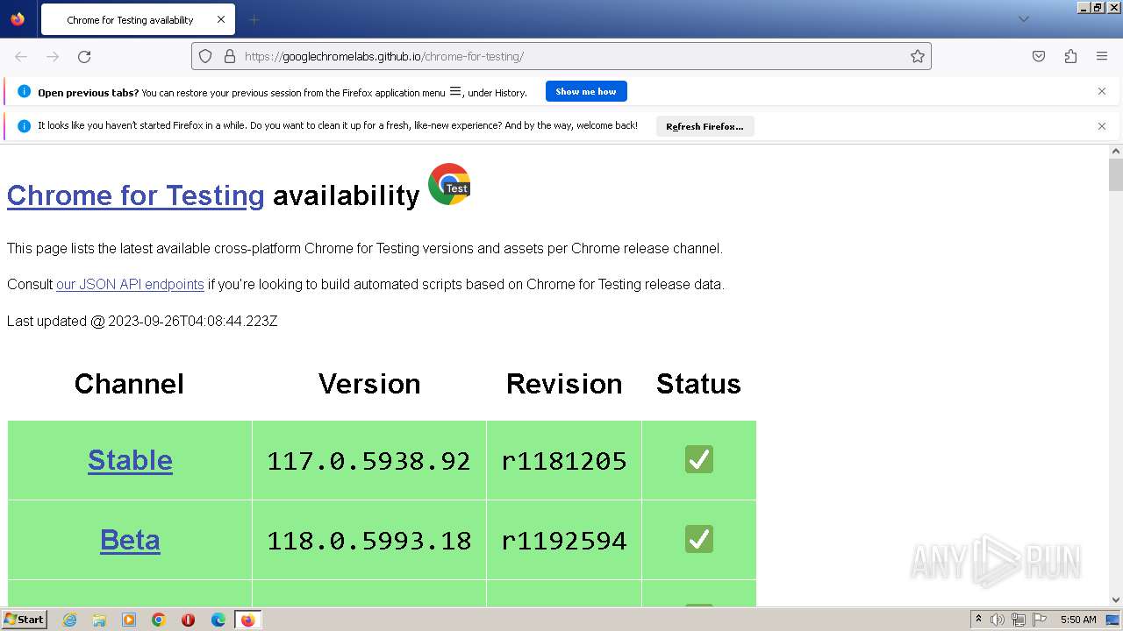Click the Version column header
Screen dimensions: 1123x631
coord(369,384)
